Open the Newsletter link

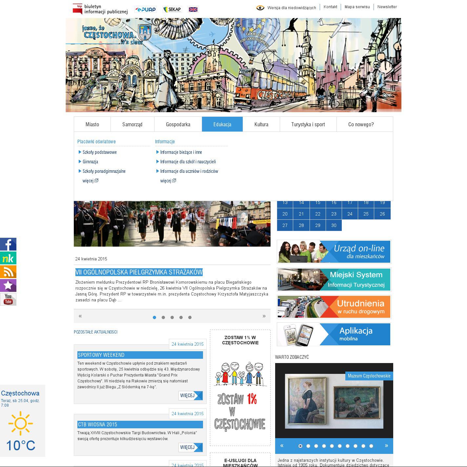(x=387, y=7)
